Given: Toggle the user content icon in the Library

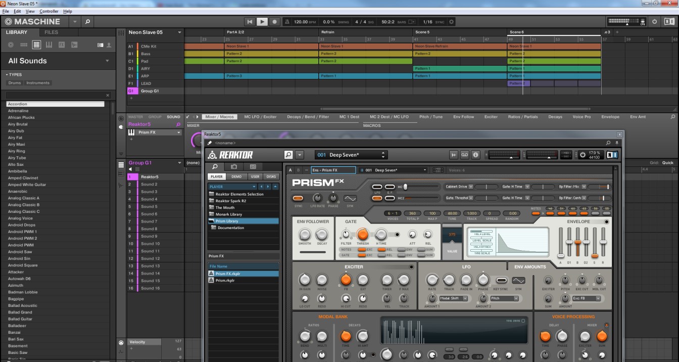Looking at the screenshot, I should click(x=108, y=45).
